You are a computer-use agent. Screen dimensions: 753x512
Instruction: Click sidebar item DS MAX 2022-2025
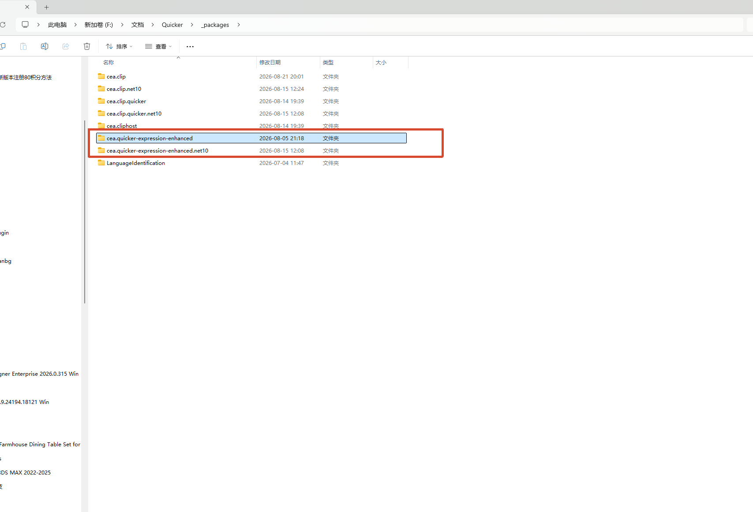coord(25,472)
